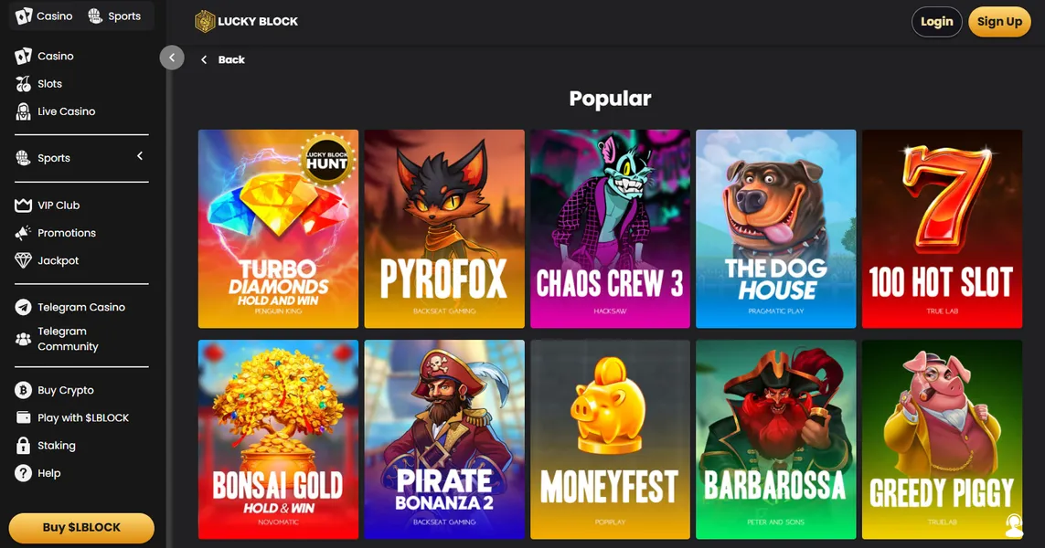
Task: Click the VIP Club crown icon
Action: click(24, 205)
